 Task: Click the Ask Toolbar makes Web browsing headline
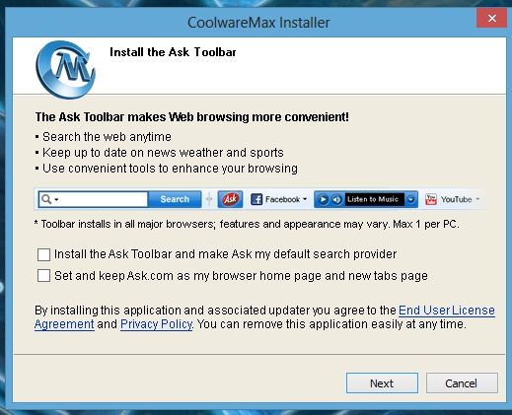click(x=192, y=117)
